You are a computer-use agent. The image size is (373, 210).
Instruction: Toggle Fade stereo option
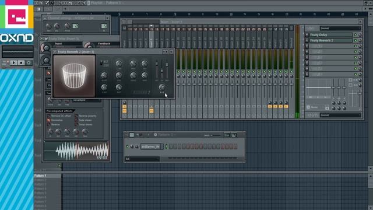pos(76,120)
